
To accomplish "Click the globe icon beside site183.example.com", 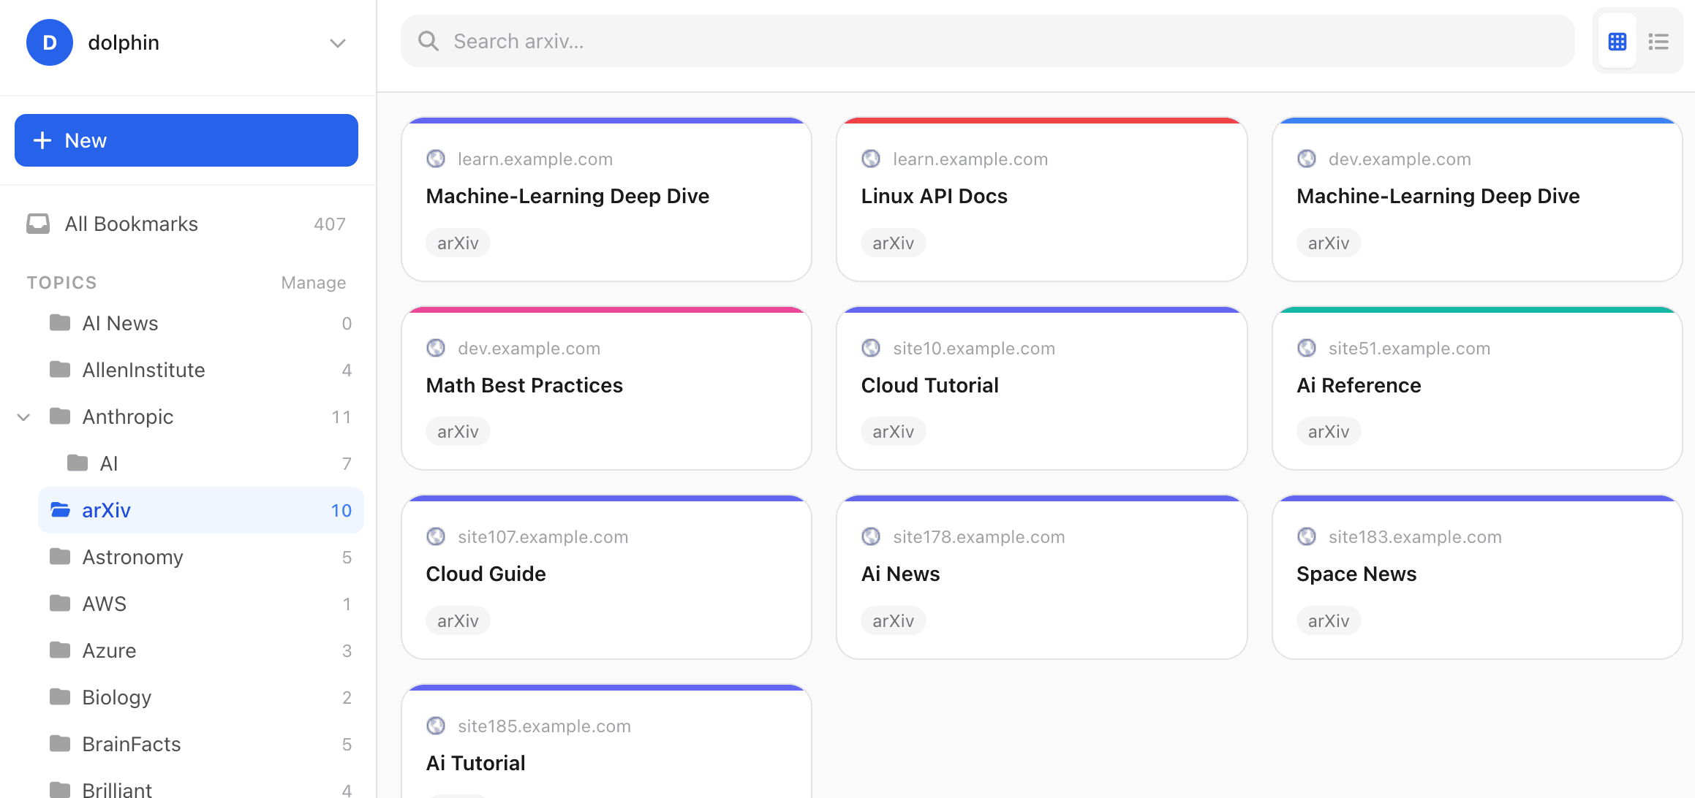I will click(1307, 536).
